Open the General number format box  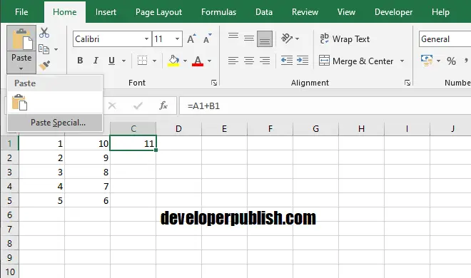coord(445,39)
